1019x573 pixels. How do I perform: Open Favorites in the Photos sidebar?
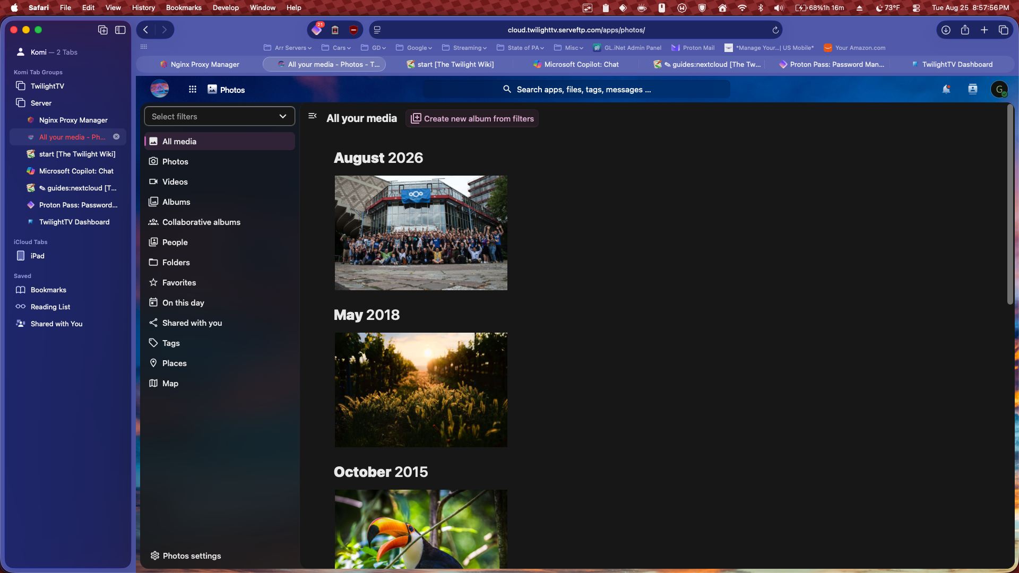pos(220,283)
